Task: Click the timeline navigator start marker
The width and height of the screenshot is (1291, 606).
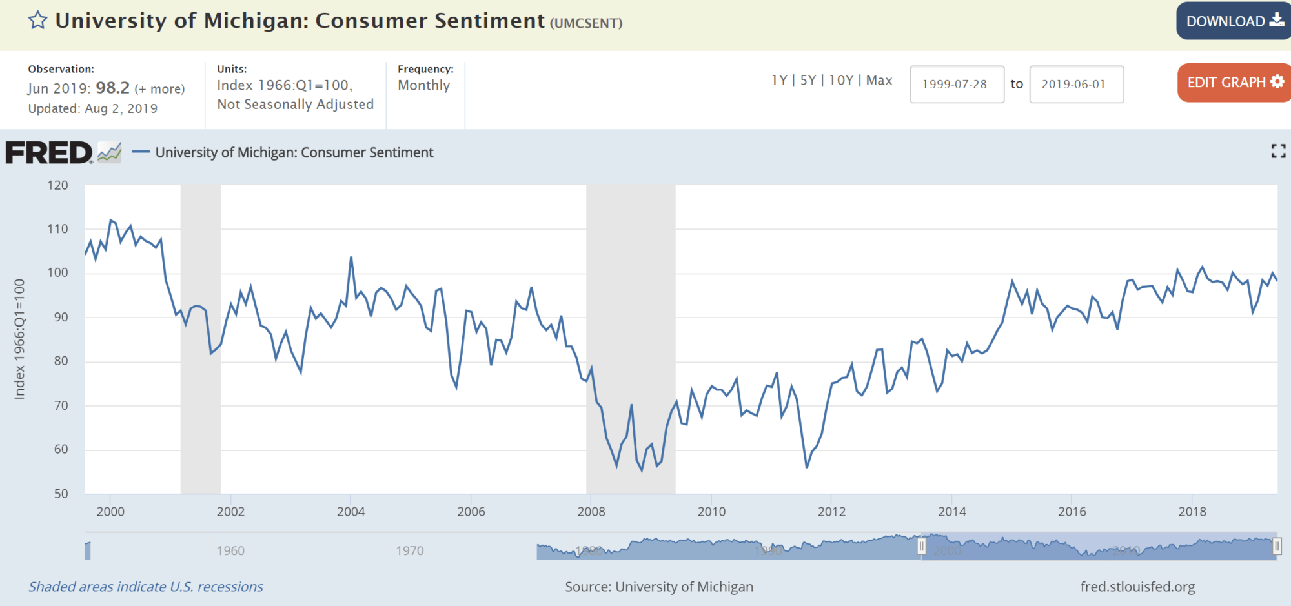Action: point(88,550)
